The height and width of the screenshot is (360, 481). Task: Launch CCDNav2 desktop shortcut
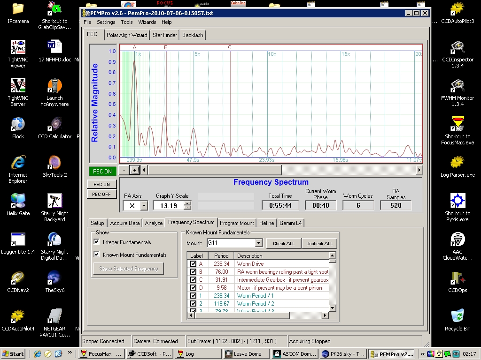pos(18,282)
